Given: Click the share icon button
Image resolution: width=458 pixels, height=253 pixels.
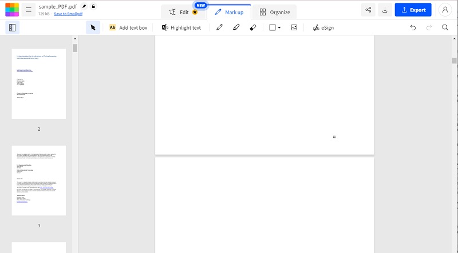Looking at the screenshot, I should tap(368, 10).
